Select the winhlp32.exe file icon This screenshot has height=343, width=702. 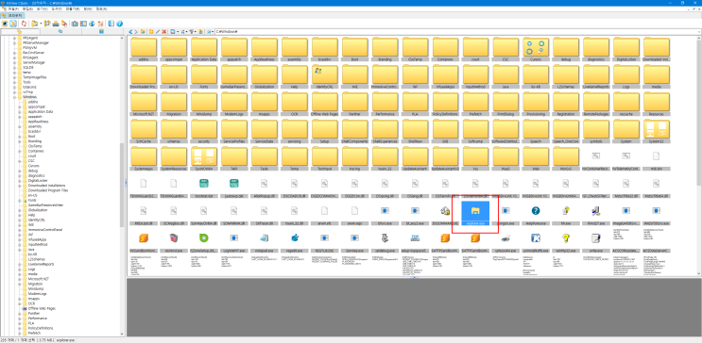click(566, 237)
